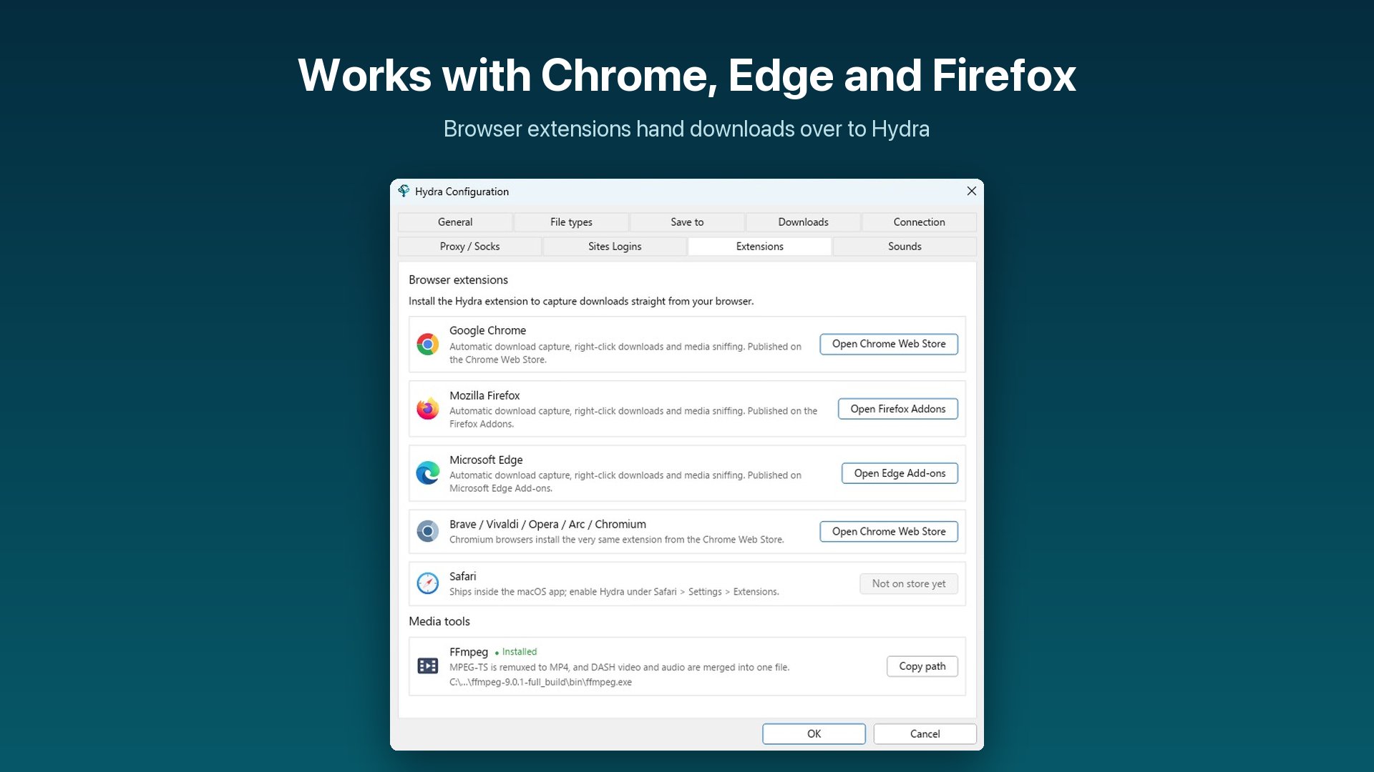Click the Microsoft Edge logo icon
The height and width of the screenshot is (772, 1374).
[428, 473]
